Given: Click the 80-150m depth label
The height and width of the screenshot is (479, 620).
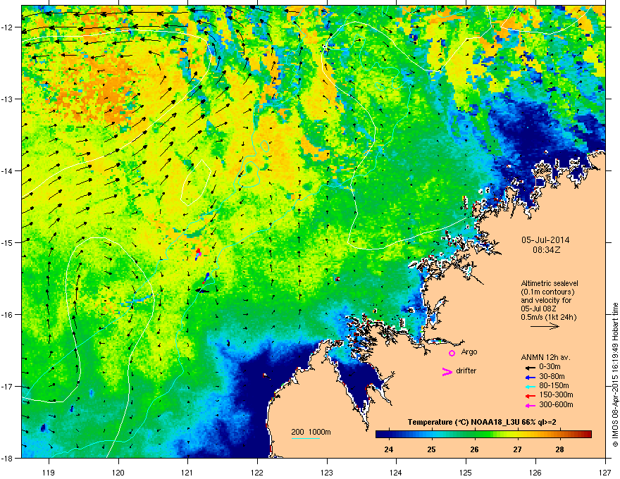Looking at the screenshot, I should (554, 386).
